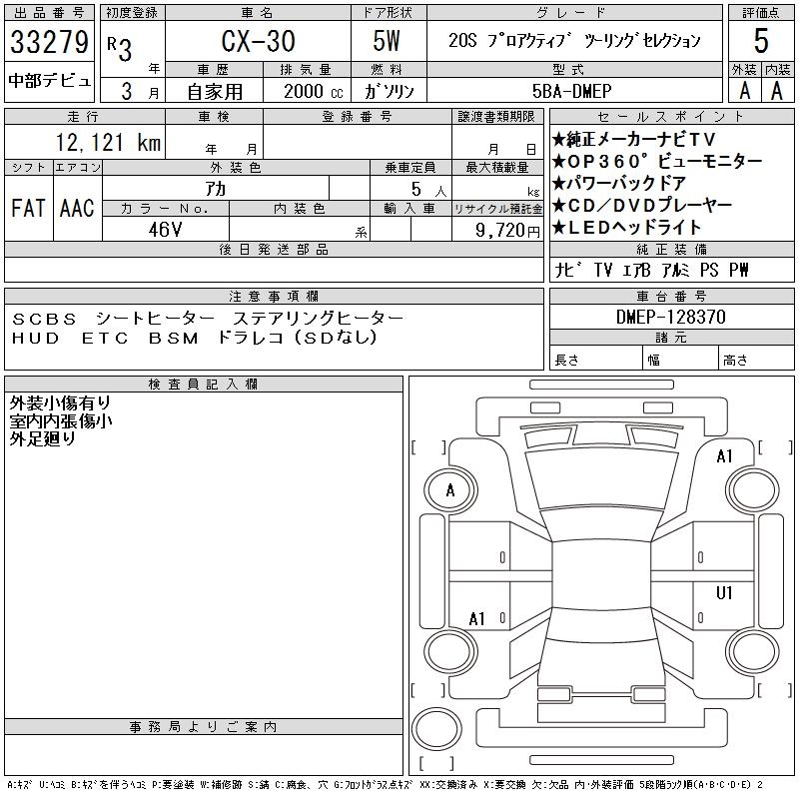Image resolution: width=799 pixels, height=799 pixels.
Task: Click the registration year R3
Action: pyautogui.click(x=119, y=49)
